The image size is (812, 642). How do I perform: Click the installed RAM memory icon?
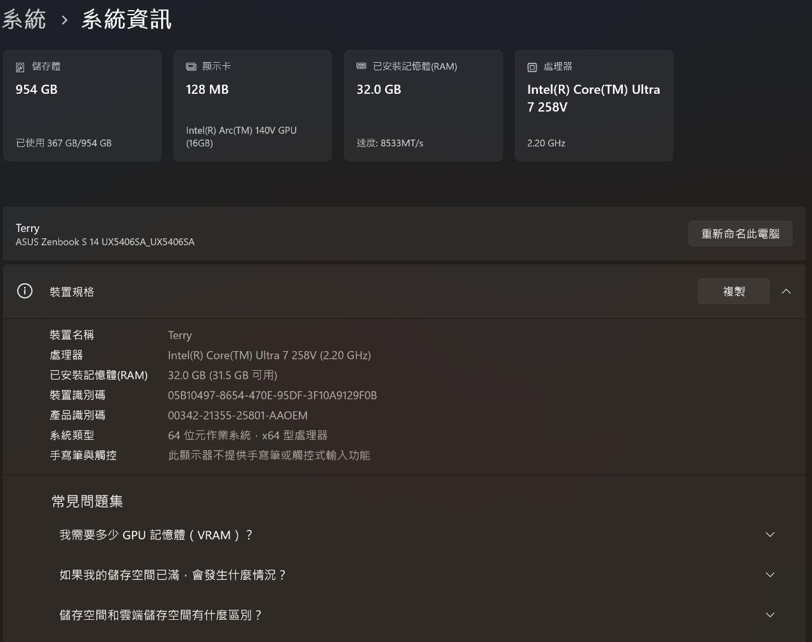pos(362,67)
